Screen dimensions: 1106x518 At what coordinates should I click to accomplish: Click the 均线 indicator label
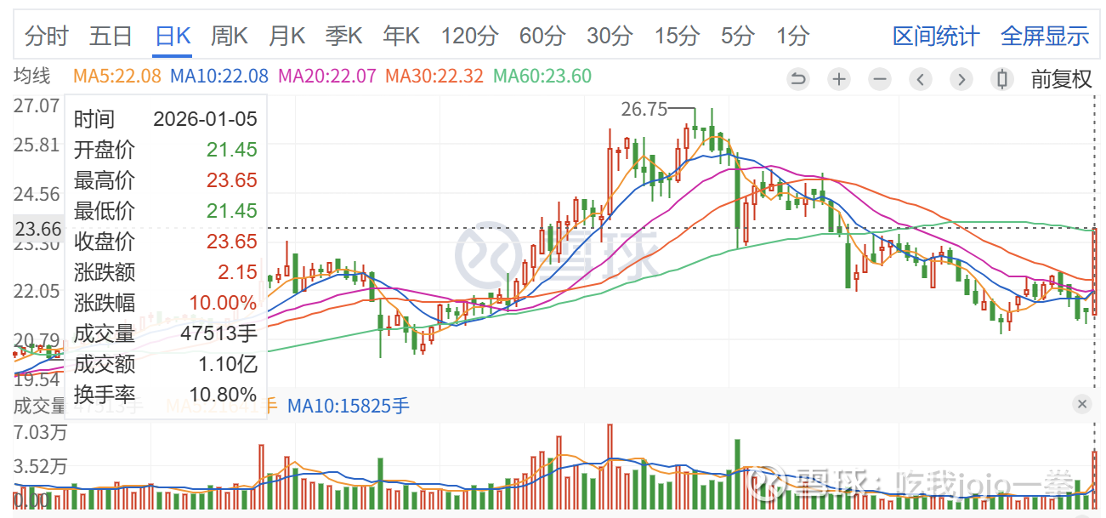tap(31, 77)
